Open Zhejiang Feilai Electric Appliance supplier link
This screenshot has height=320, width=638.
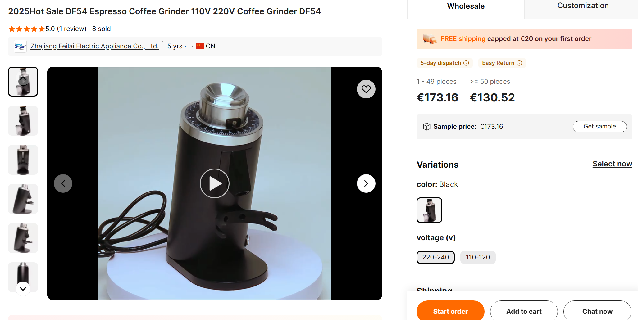pyautogui.click(x=94, y=46)
